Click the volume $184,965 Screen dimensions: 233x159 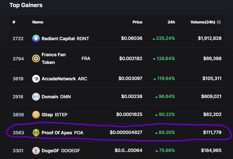click(x=211, y=150)
